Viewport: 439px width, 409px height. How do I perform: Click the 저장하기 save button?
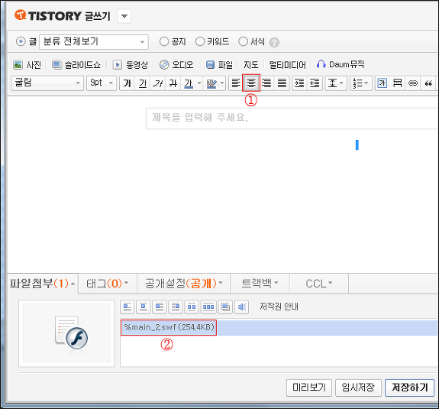tap(409, 388)
